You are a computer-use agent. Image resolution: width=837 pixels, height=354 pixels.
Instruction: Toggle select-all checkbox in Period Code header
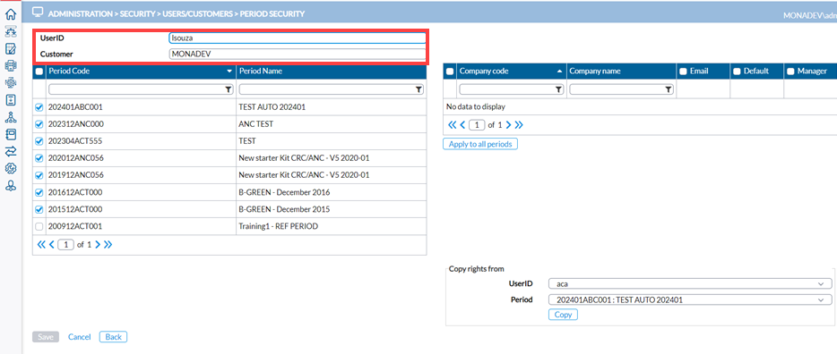coord(39,72)
